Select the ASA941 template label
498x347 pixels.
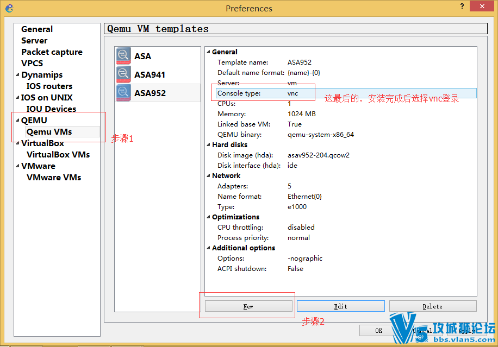tap(150, 74)
